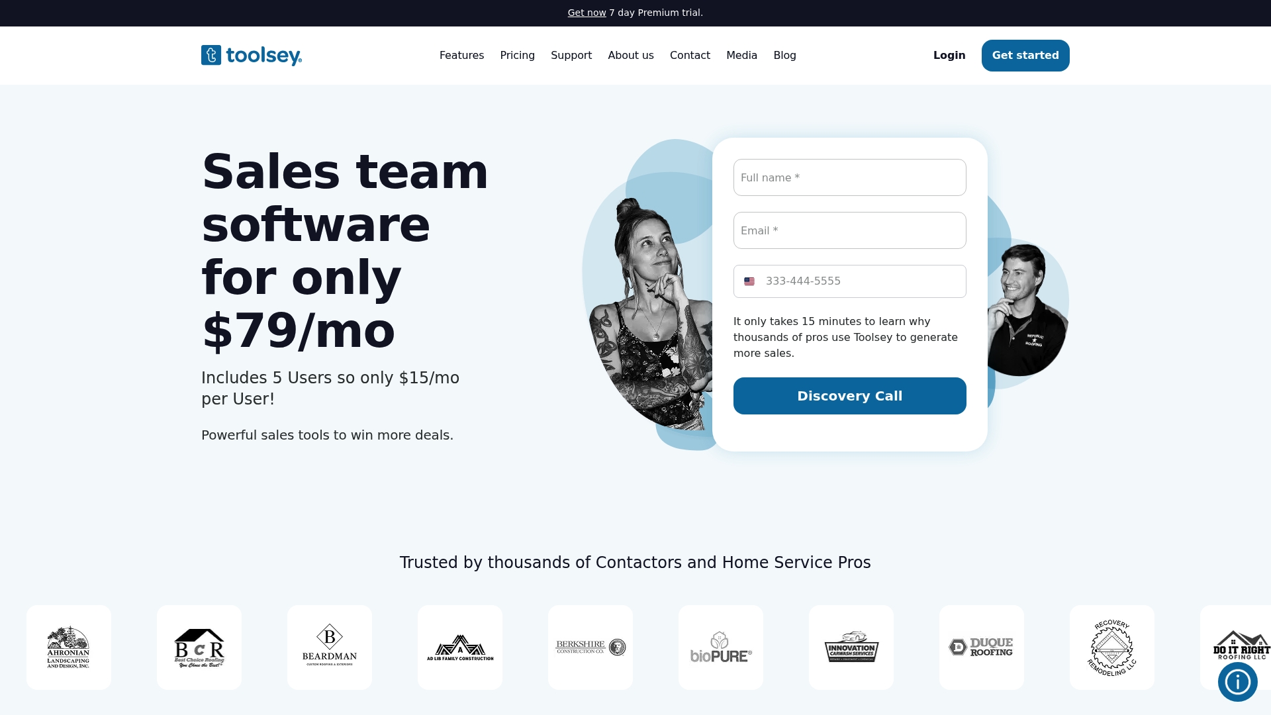The width and height of the screenshot is (1271, 715).
Task: Focus the Full name field
Action: tap(850, 177)
